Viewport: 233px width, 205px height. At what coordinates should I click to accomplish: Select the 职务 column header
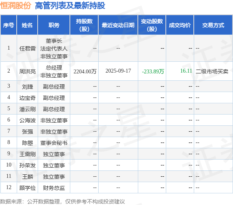pos(54,25)
